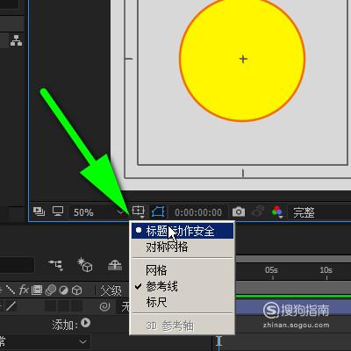The height and width of the screenshot is (351, 351).
Task: Toggle hide shy layers icon
Action: coord(115,265)
